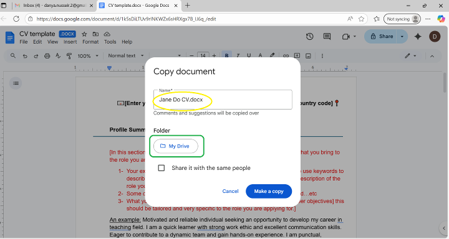Image resolution: width=449 pixels, height=239 pixels.
Task: Switch to the Gmail Inbox tab
Action: 54,6
